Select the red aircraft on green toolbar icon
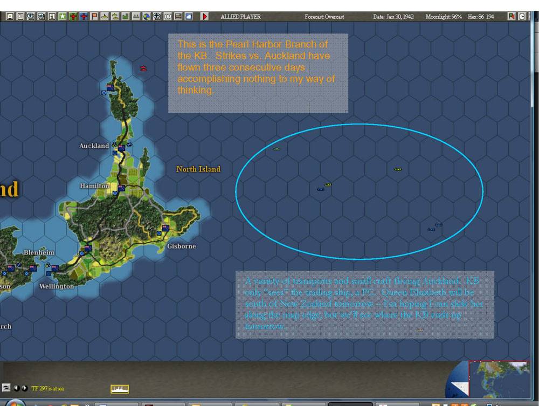The width and height of the screenshot is (539, 406). [73, 17]
